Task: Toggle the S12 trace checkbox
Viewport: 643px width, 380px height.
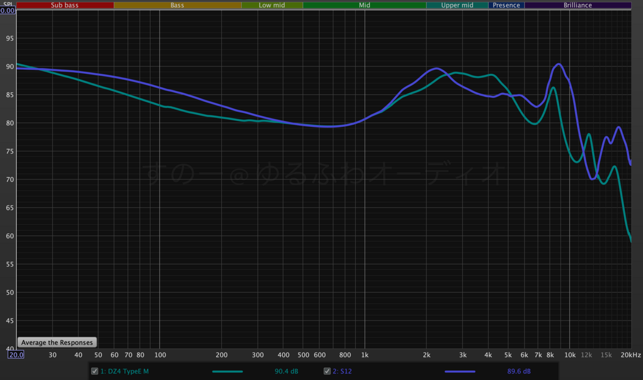Action: pyautogui.click(x=327, y=371)
